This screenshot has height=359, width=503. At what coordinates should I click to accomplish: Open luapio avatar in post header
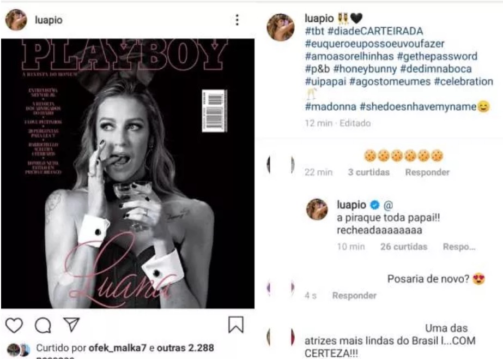pos(16,20)
